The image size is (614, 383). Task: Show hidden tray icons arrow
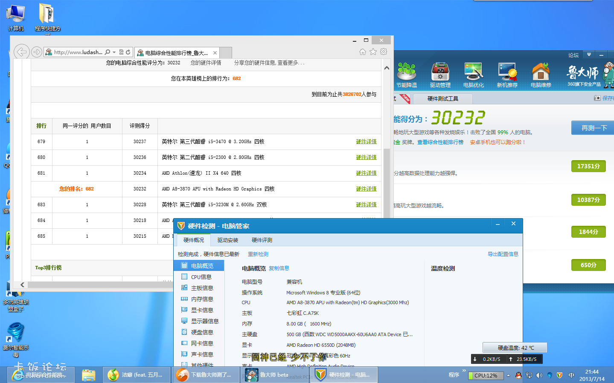tap(508, 375)
